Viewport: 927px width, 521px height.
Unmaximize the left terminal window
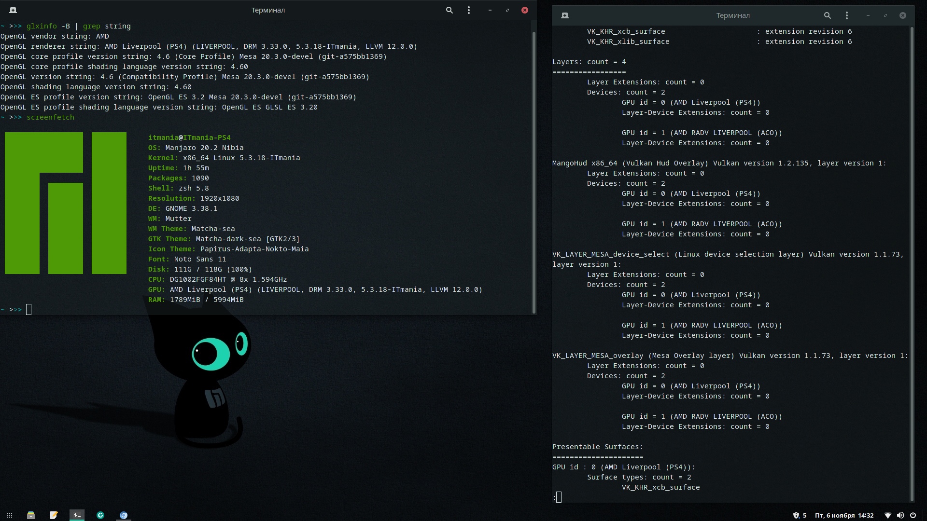(507, 10)
